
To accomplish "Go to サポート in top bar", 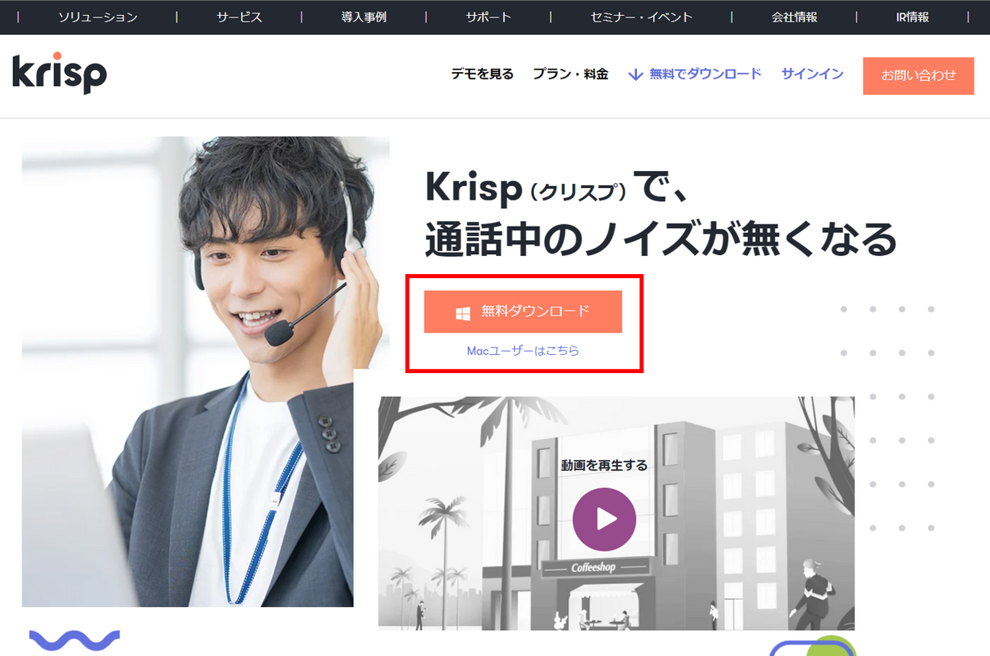I will tap(489, 17).
